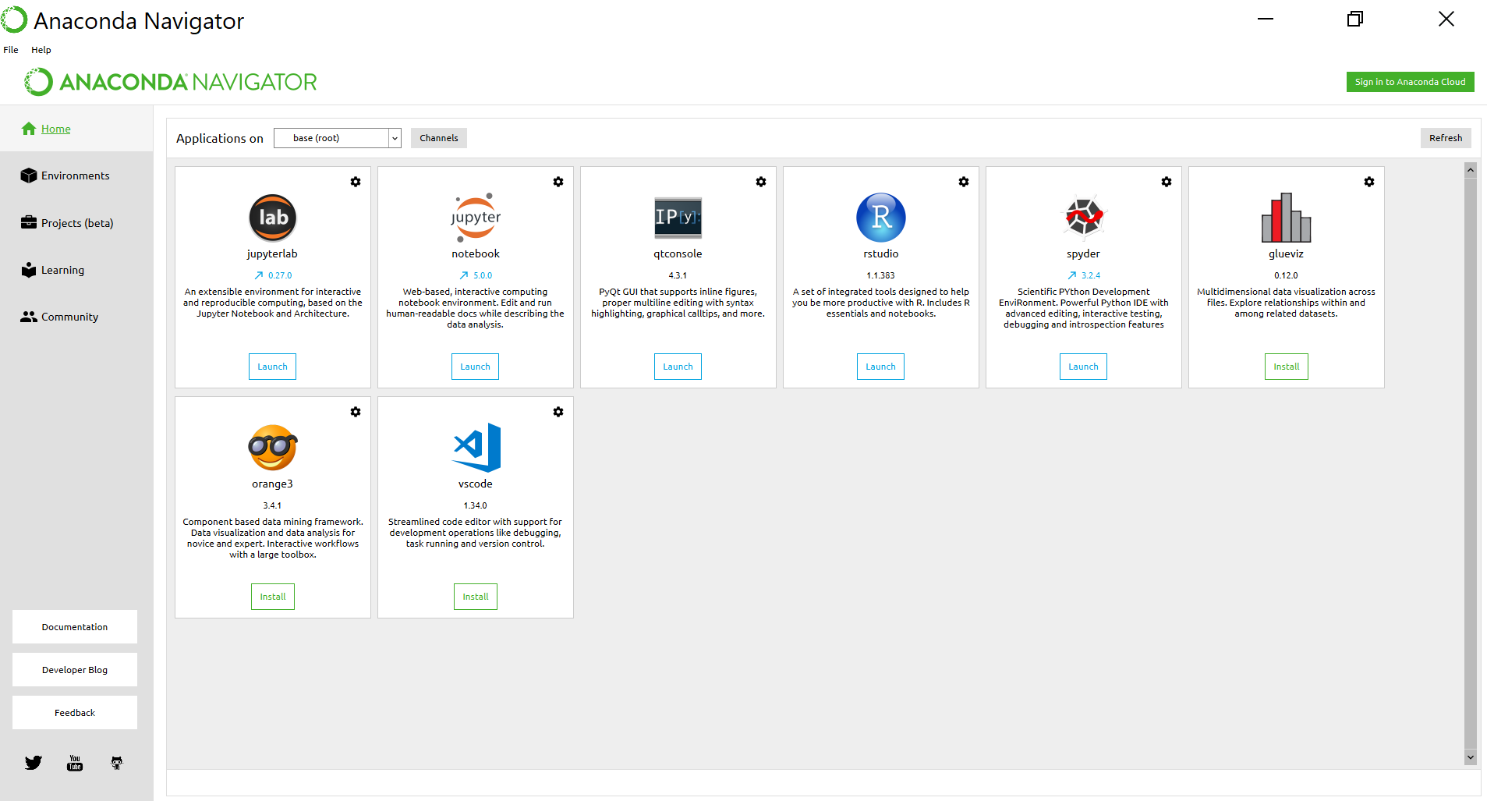Open the notebook tile gear icon
The image size is (1487, 801).
point(558,182)
